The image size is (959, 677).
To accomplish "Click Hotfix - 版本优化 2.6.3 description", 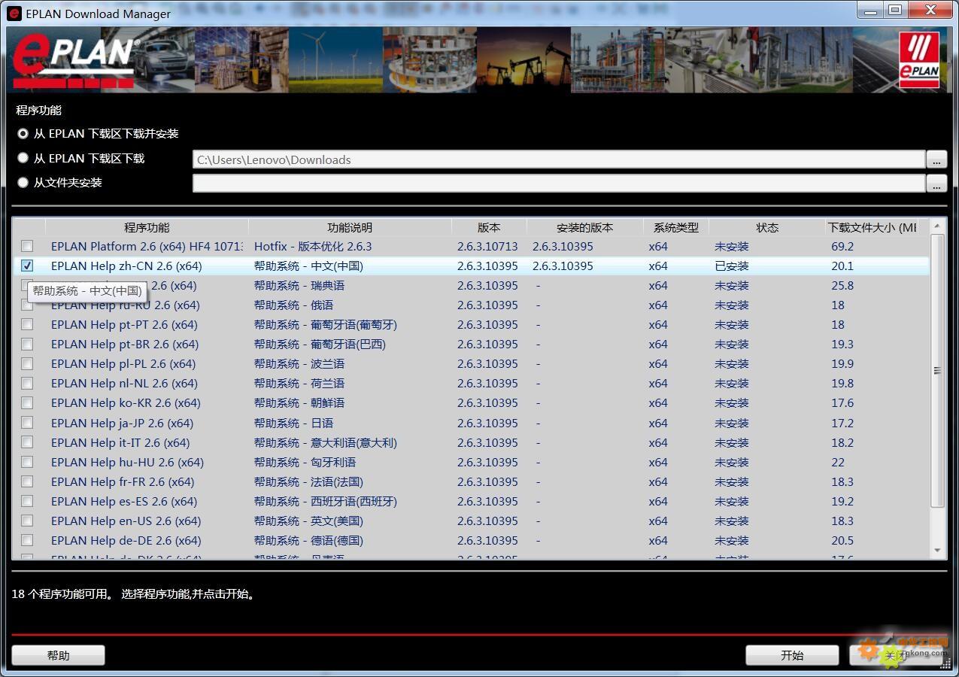I will (313, 246).
